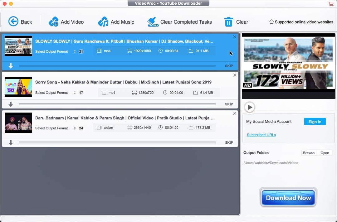Remove the Sorry Song video with its X
The width and height of the screenshot is (337, 222).
(235, 75)
